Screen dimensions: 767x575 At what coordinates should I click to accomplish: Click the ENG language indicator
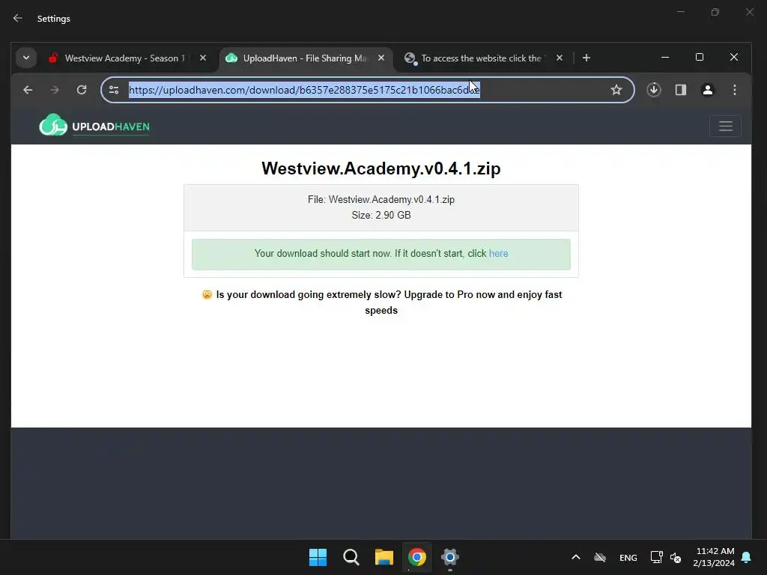[628, 557]
